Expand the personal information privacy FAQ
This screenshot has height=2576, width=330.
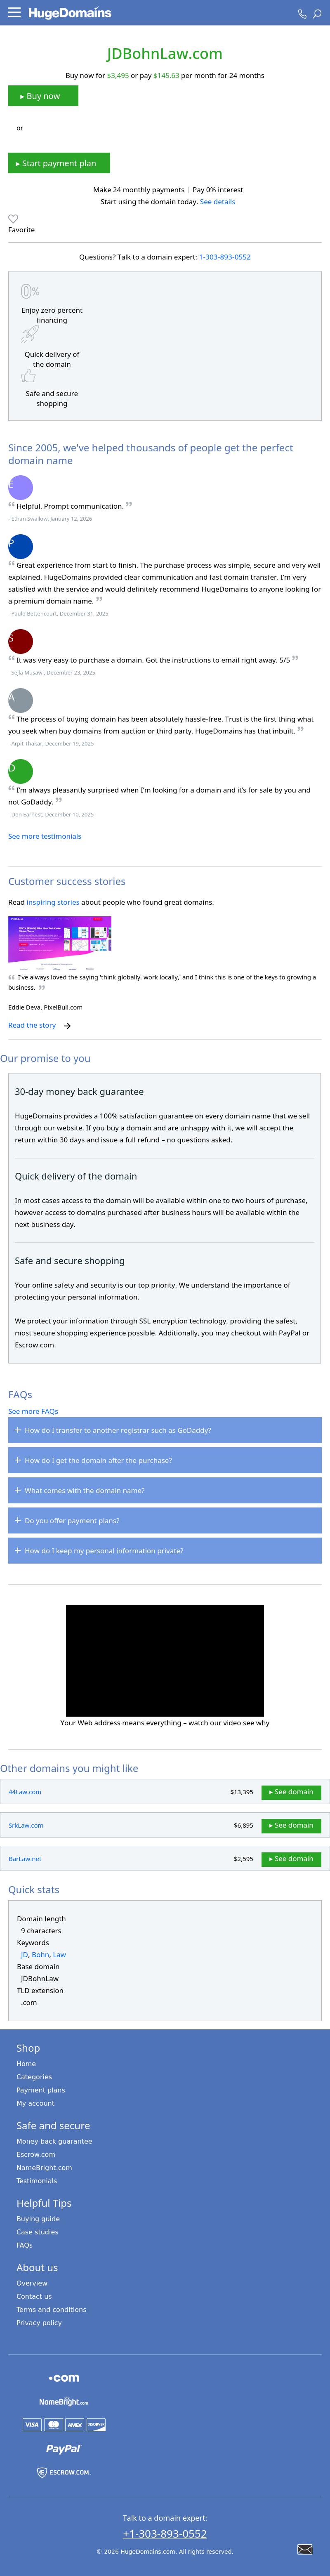[x=165, y=1550]
